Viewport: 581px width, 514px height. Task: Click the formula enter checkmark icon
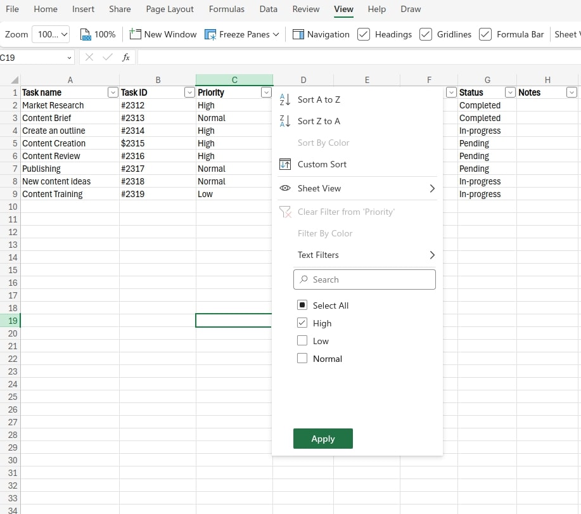click(108, 58)
